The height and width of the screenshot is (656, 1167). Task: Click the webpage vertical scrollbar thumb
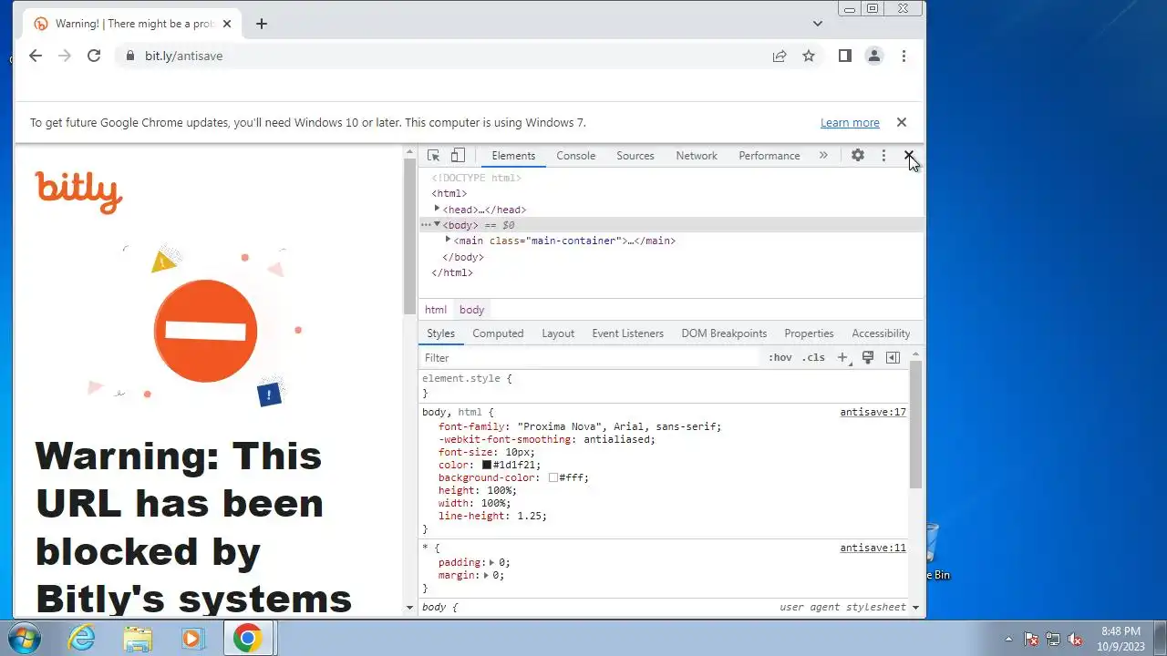pyautogui.click(x=409, y=237)
